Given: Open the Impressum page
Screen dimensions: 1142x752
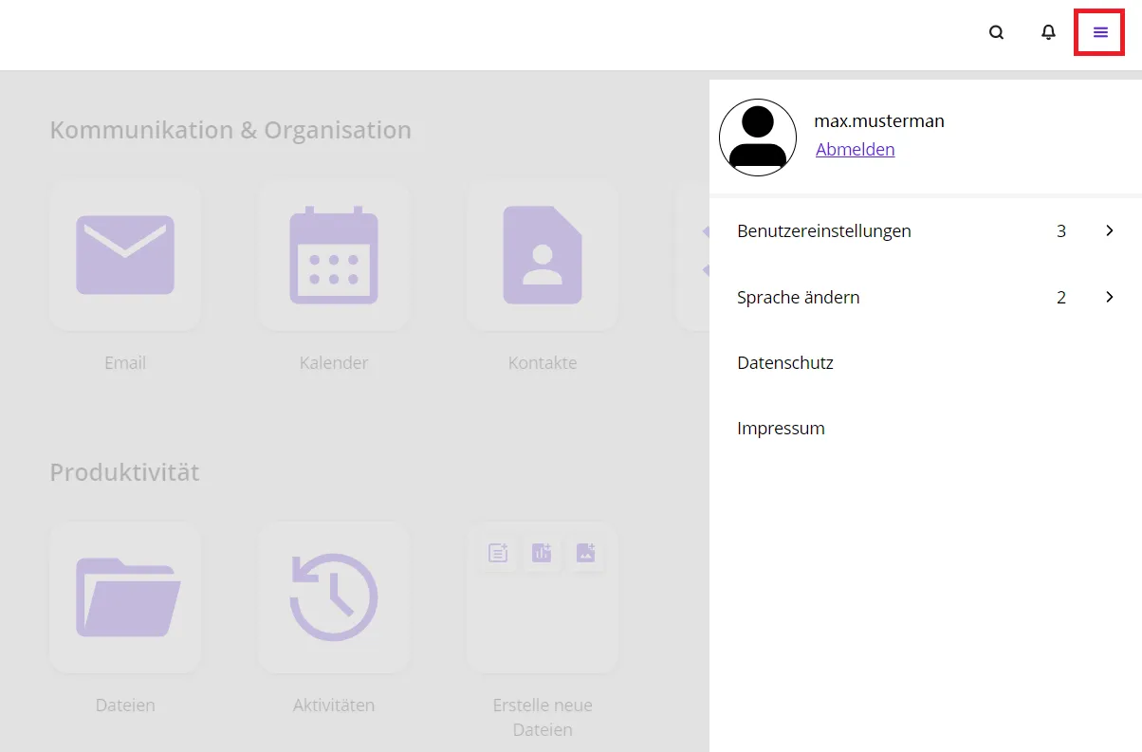Looking at the screenshot, I should click(781, 429).
